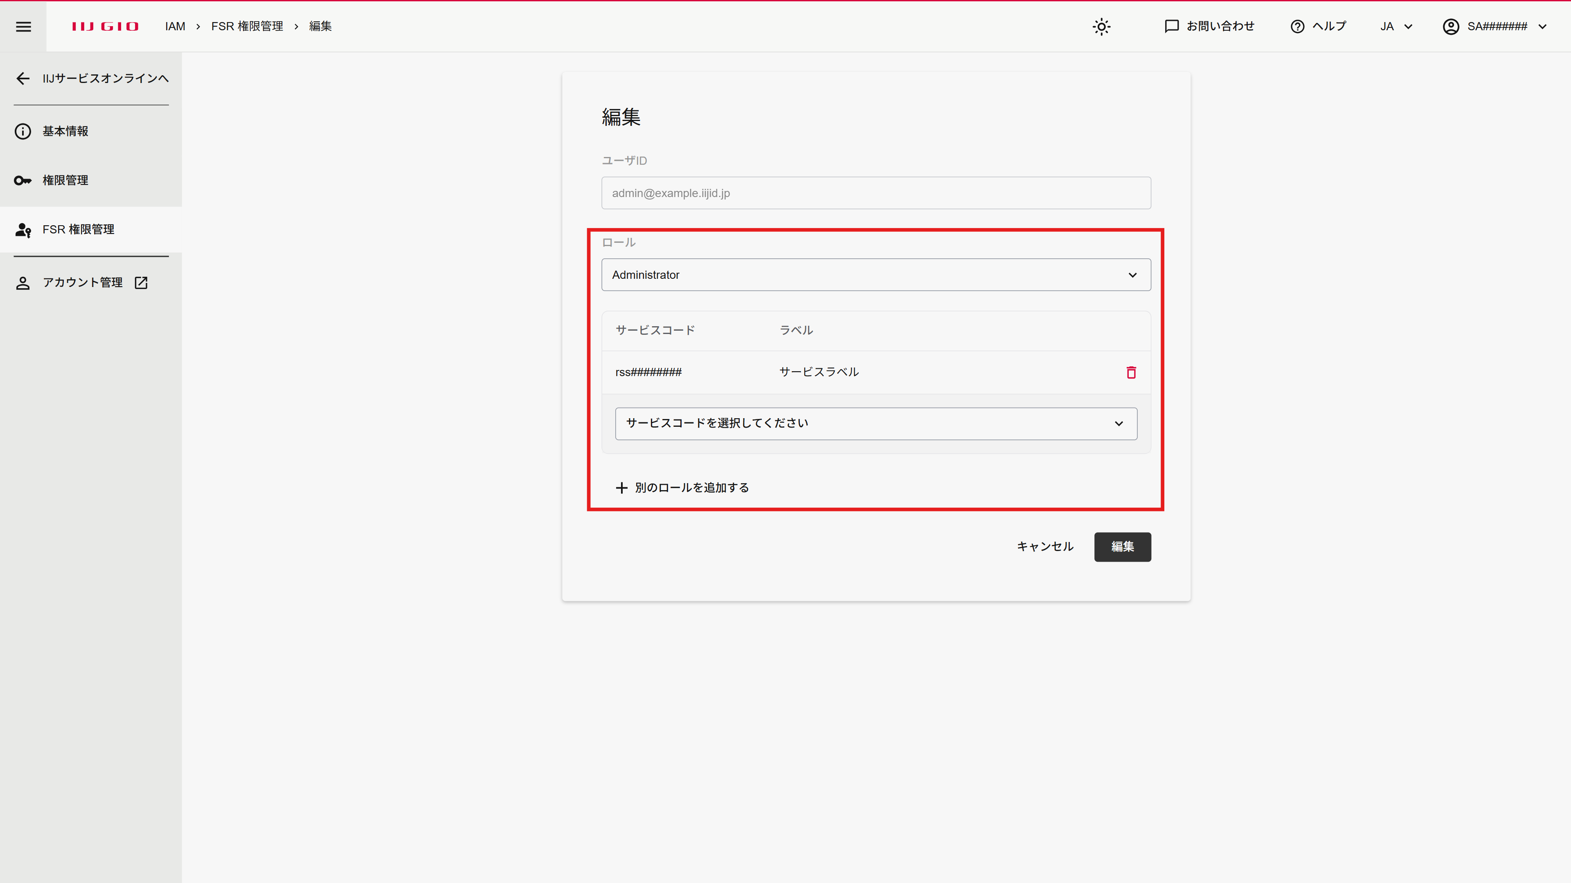Click the hamburger menu icon
1571x883 pixels.
click(x=23, y=26)
